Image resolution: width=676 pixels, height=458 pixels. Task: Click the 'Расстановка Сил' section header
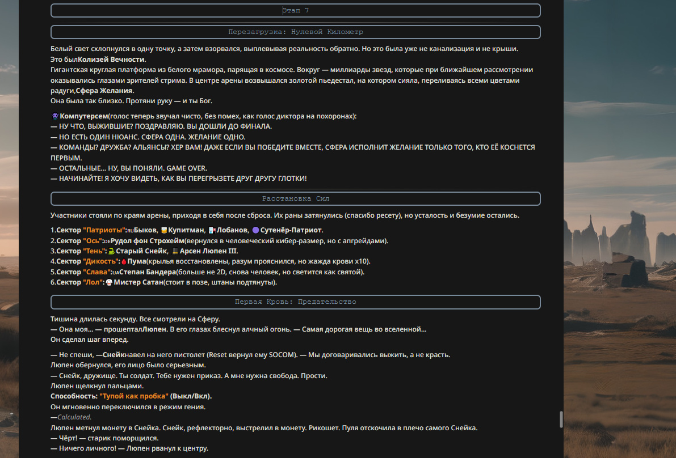coord(296,198)
